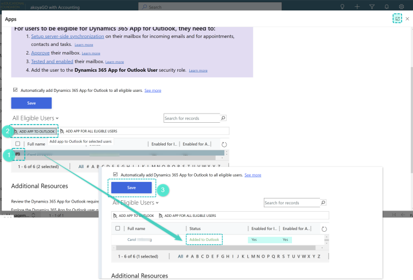The width and height of the screenshot is (413, 280).
Task: Filter lower grid by letter M
Action: [x=253, y=256]
